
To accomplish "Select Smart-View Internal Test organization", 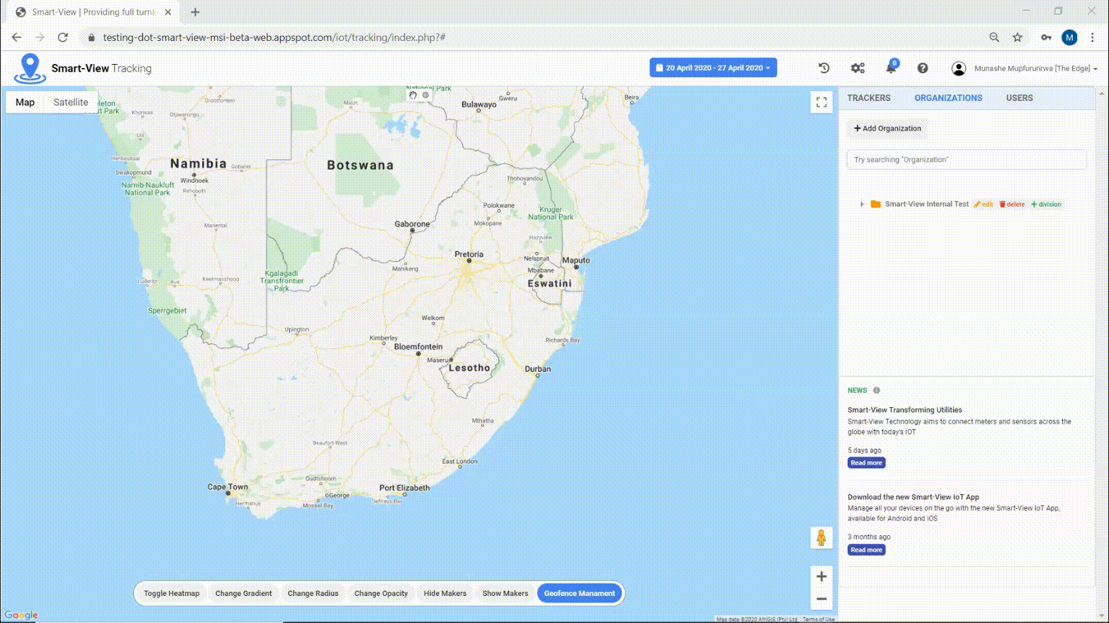I will coord(927,204).
